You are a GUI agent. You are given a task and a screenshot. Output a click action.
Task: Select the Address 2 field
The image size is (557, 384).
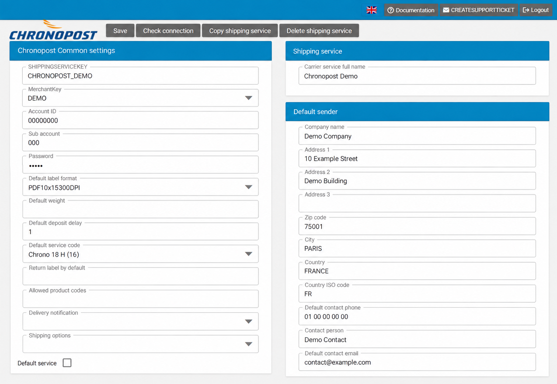click(x=417, y=181)
